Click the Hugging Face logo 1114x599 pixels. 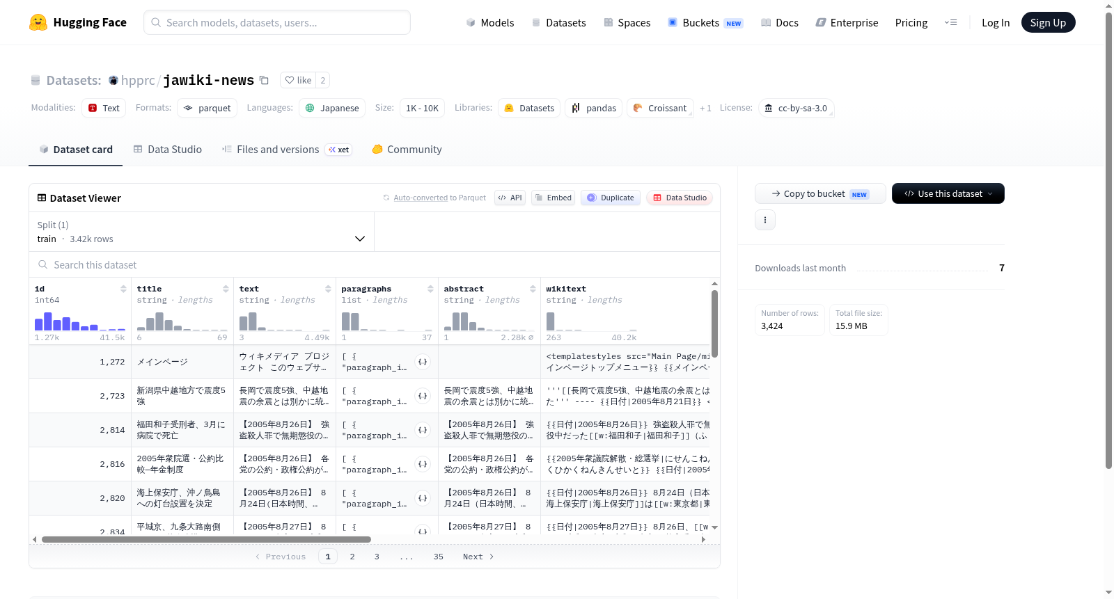pyautogui.click(x=78, y=22)
